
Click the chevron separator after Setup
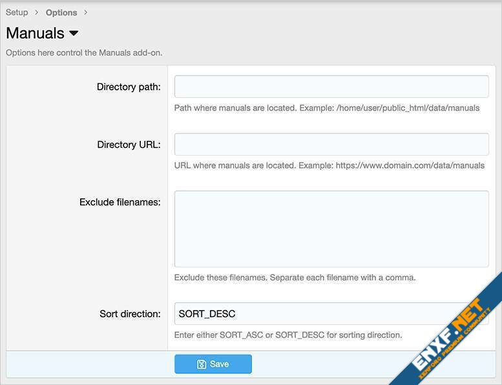(37, 12)
